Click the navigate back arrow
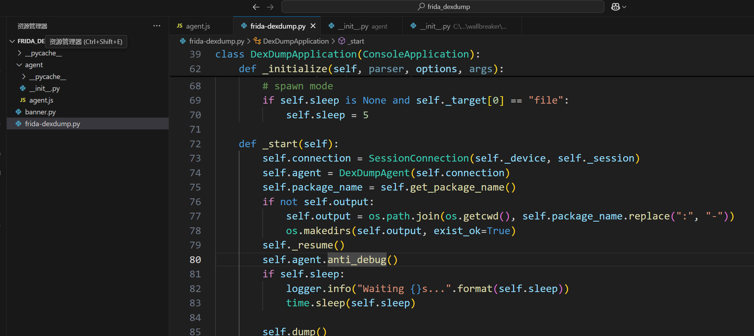 (x=256, y=7)
